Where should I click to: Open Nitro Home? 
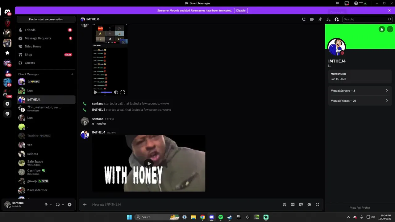[x=46, y=46]
